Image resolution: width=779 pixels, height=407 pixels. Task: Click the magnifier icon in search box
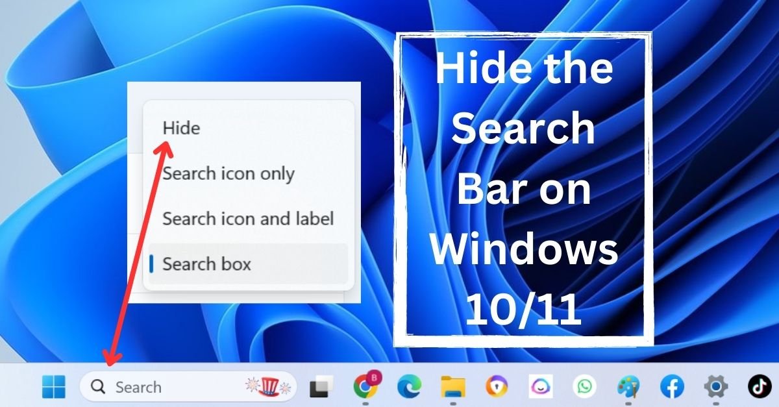tap(98, 388)
